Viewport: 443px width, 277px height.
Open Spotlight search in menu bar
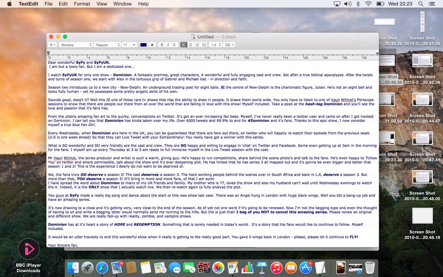421,4
